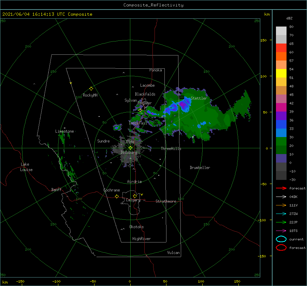This screenshot has width=307, height=286.
Task: Click the Lacombe city label
Action: point(147,85)
